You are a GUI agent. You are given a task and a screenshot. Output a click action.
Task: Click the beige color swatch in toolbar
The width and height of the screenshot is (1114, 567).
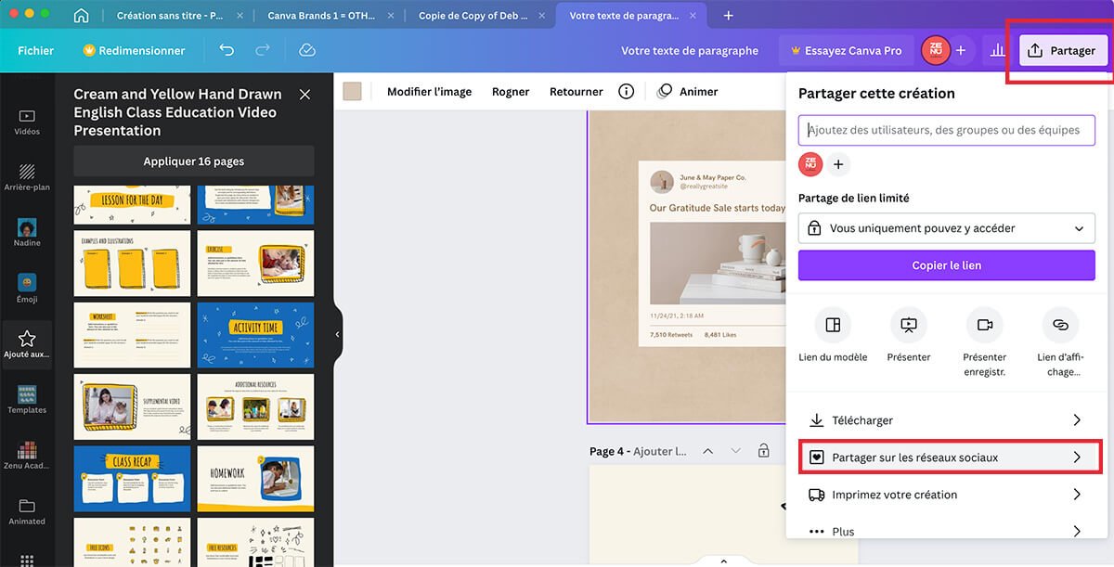pyautogui.click(x=352, y=91)
